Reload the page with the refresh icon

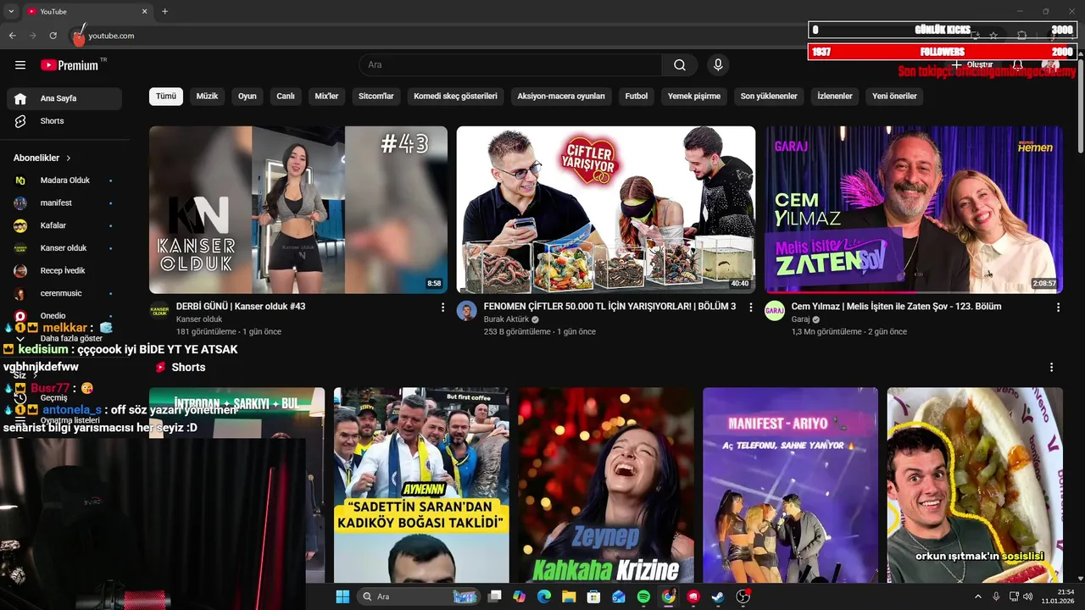coord(53,36)
